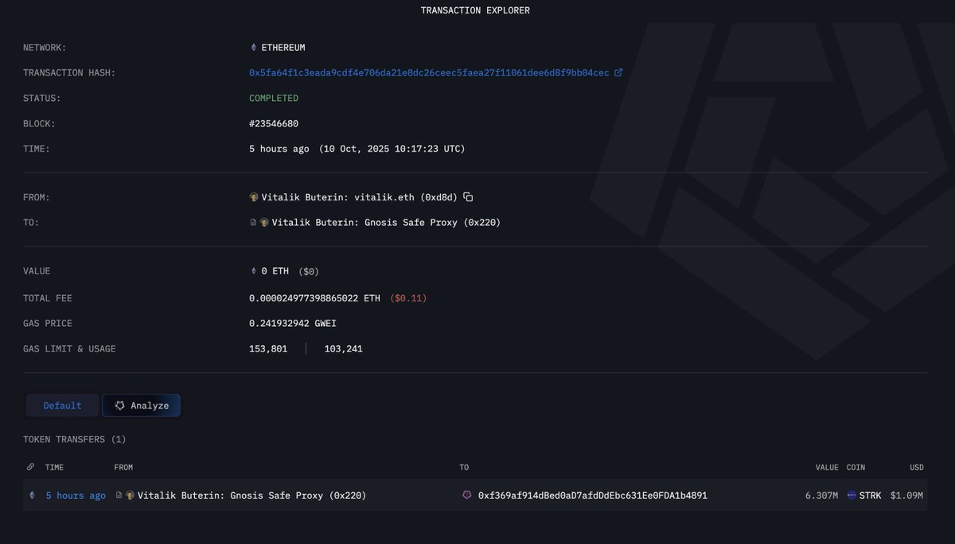The image size is (955, 544).
Task: Click Vitalik avatar icon in TO row
Action: pyautogui.click(x=264, y=223)
